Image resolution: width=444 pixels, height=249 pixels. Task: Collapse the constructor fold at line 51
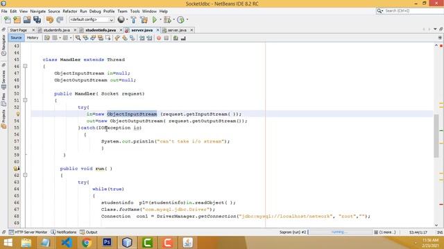(25, 100)
